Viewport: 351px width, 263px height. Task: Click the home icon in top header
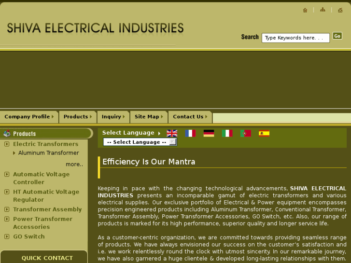pos(305,10)
